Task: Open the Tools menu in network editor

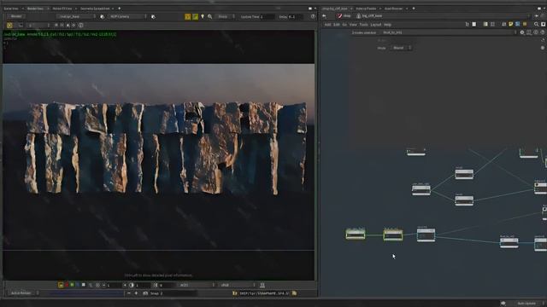Action: (363, 25)
